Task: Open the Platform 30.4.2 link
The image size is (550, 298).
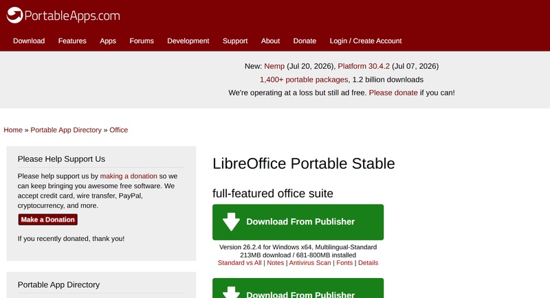Action: point(364,66)
